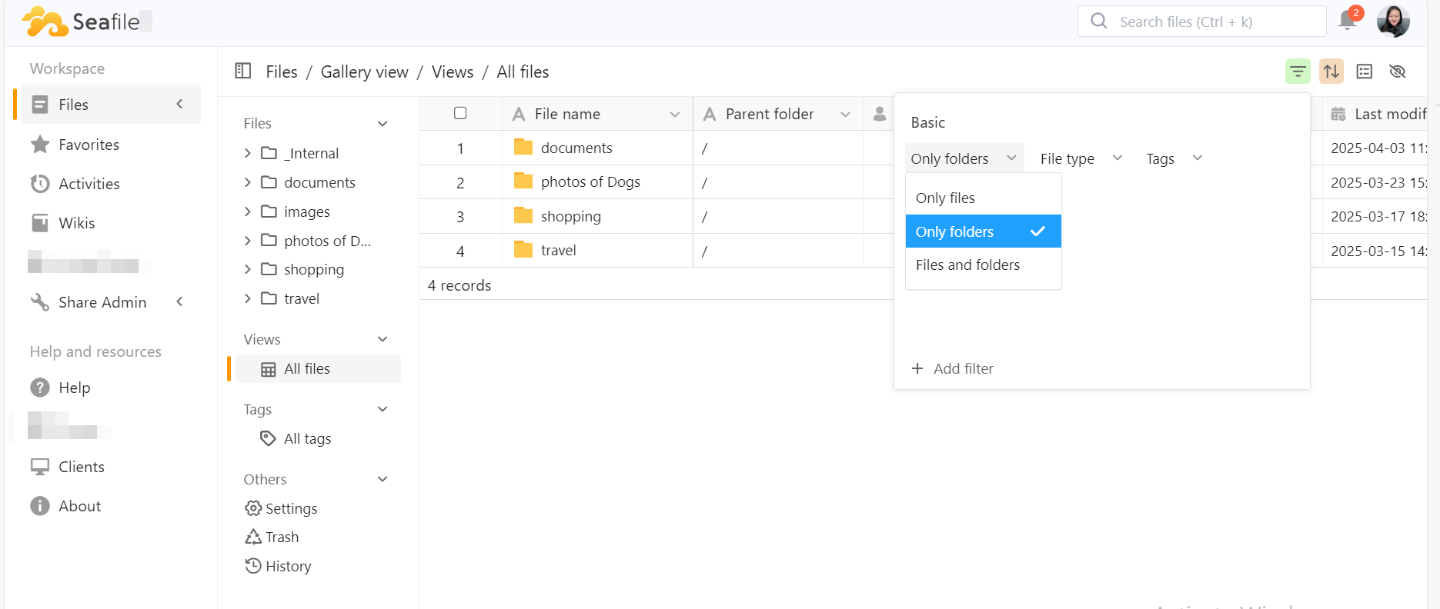Click the sidebar panel toggle icon
1440x609 pixels.
coord(243,72)
